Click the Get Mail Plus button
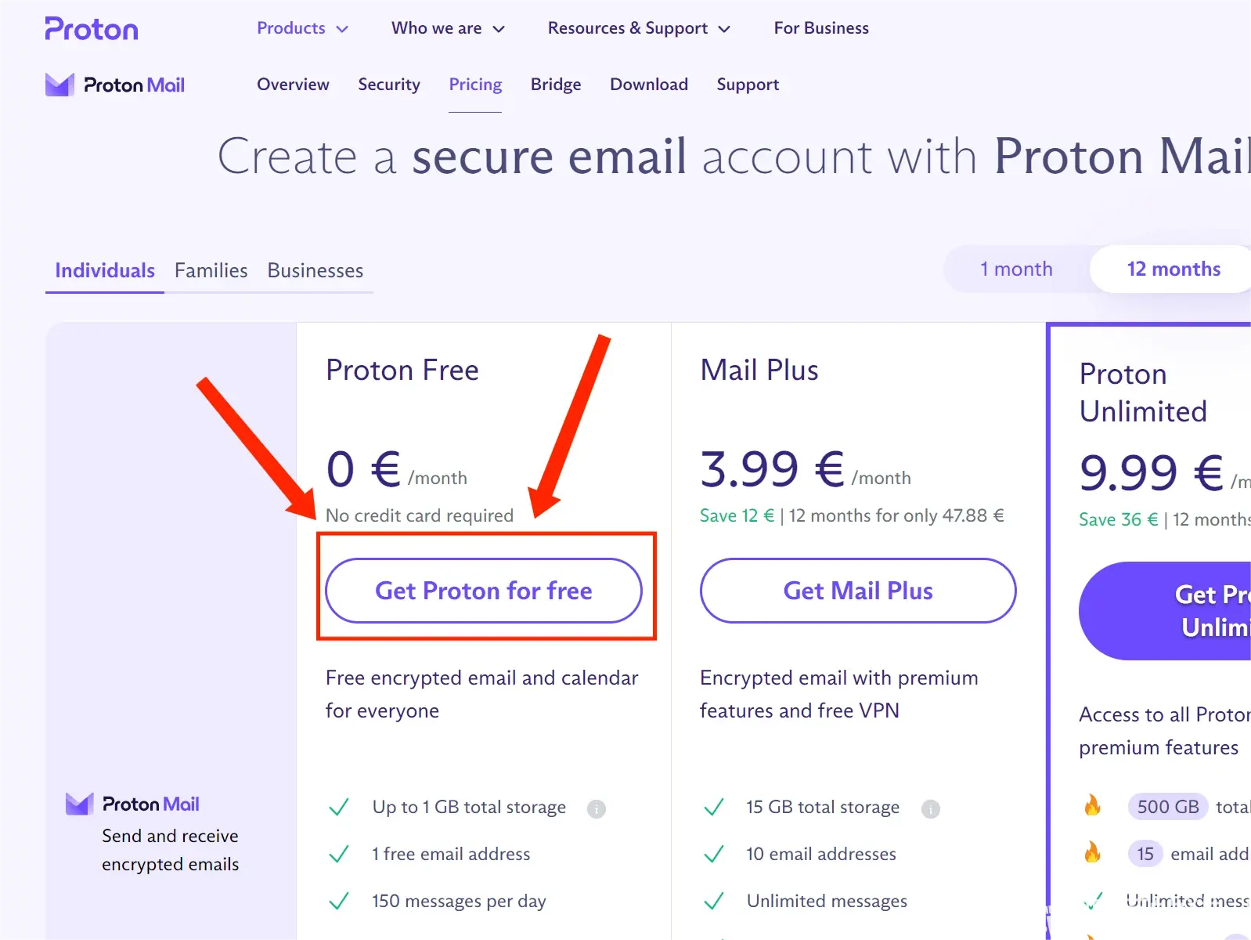The height and width of the screenshot is (940, 1251). [x=858, y=591]
